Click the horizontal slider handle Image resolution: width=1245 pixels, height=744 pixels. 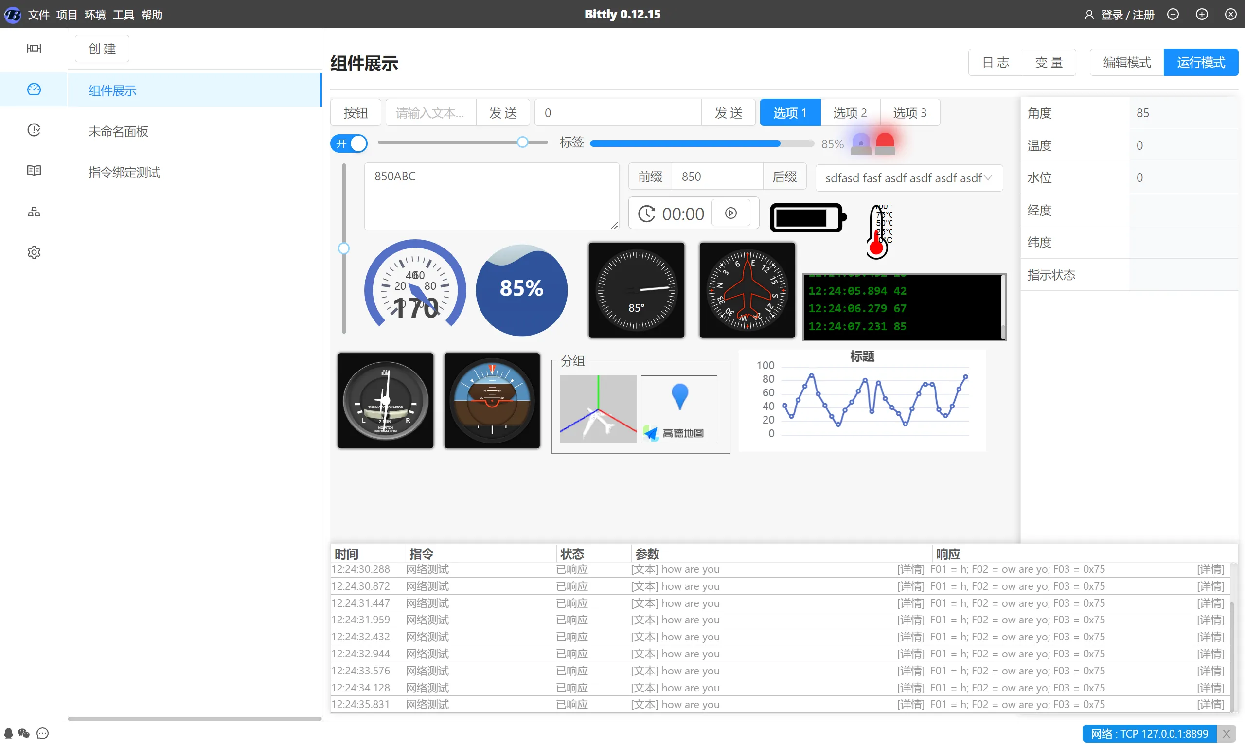click(522, 142)
